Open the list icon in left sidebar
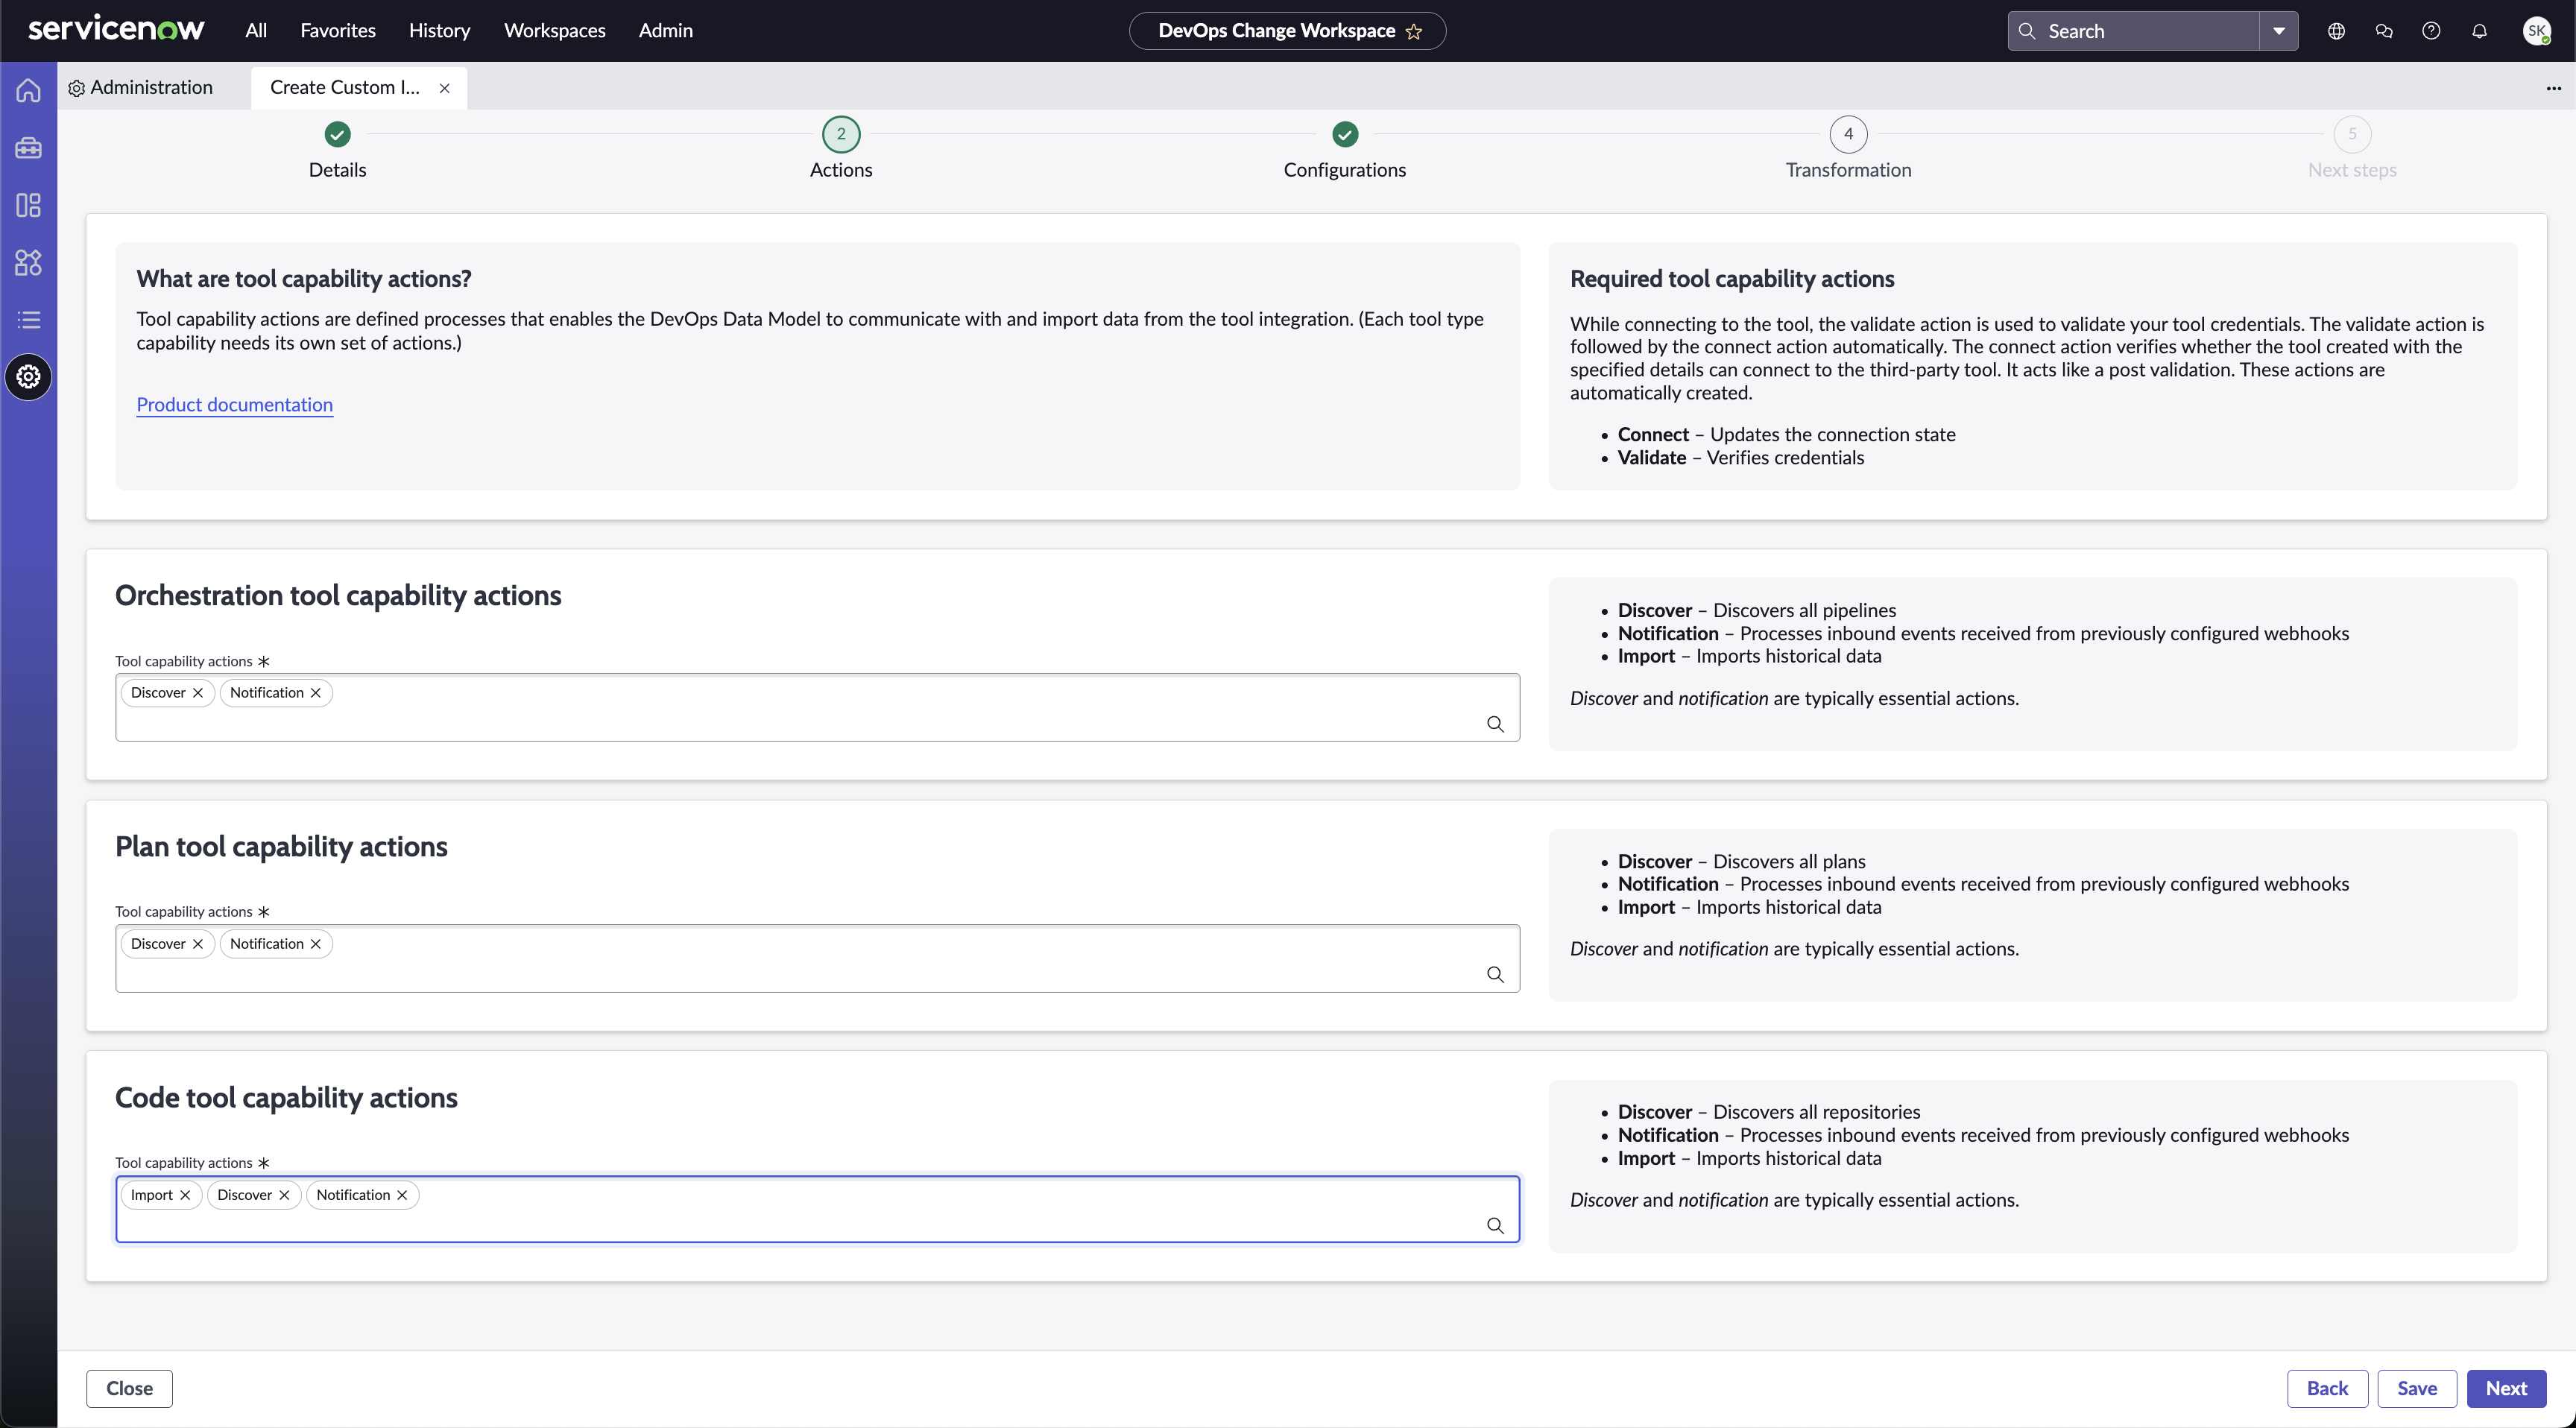 28,320
